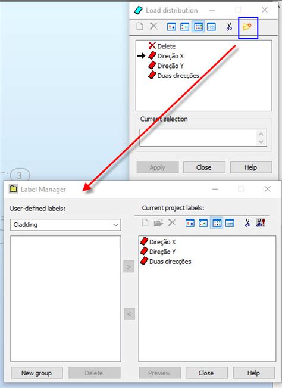Click scroll down arrow in Current selection box

pos(261,142)
